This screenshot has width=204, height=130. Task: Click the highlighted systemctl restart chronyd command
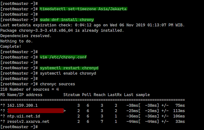69,68
